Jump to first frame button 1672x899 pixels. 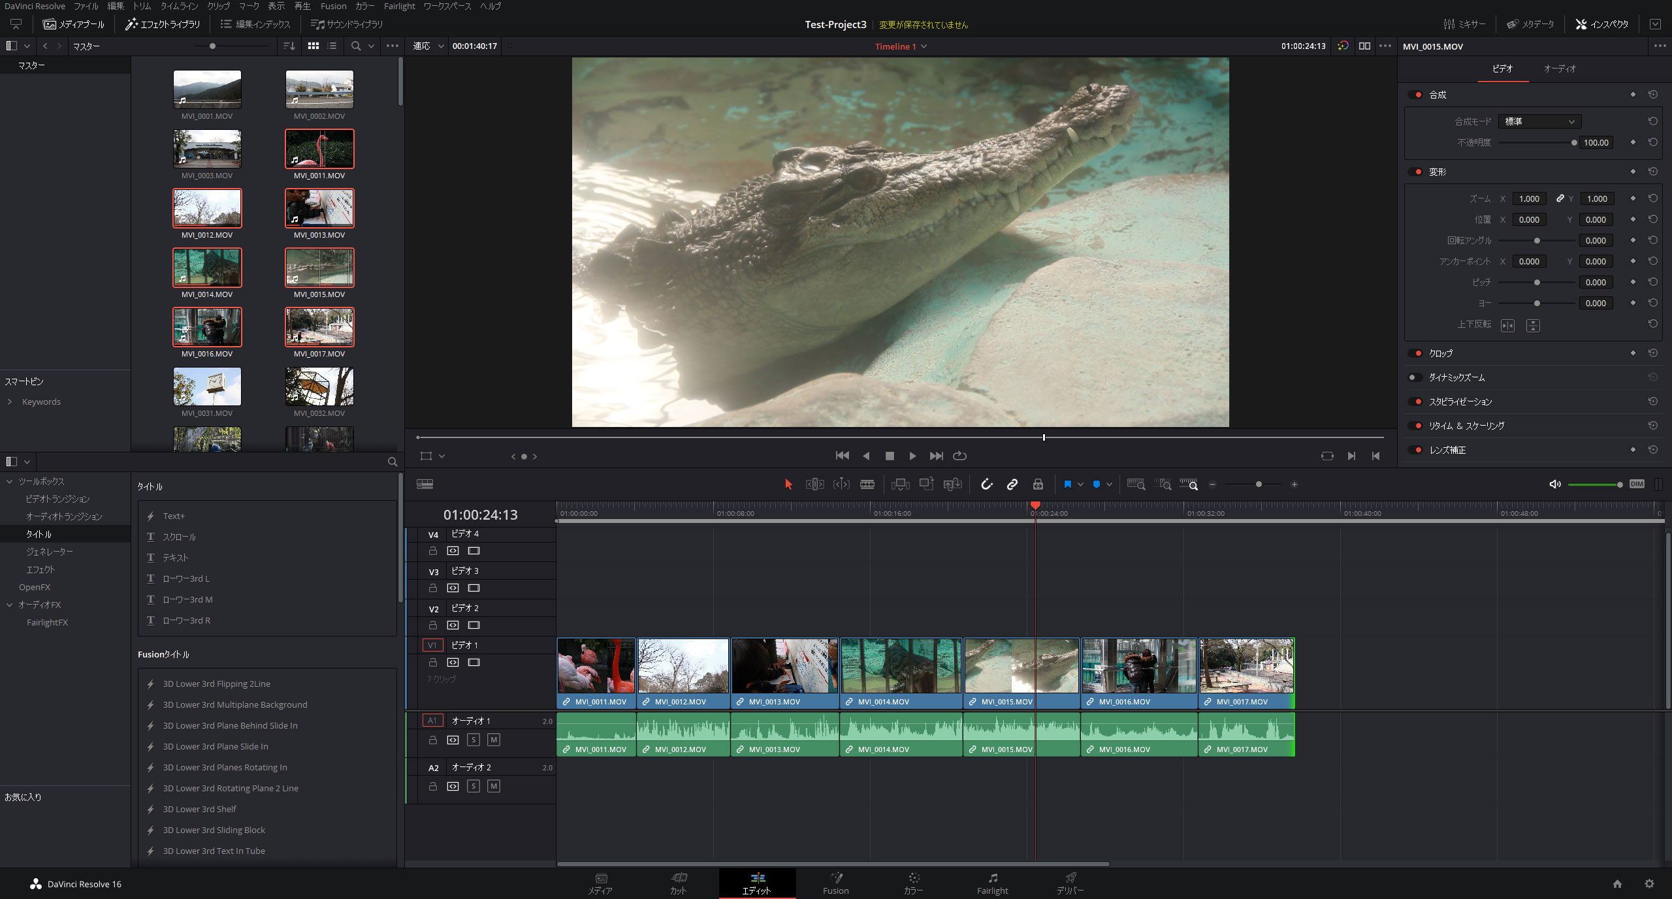click(x=842, y=456)
